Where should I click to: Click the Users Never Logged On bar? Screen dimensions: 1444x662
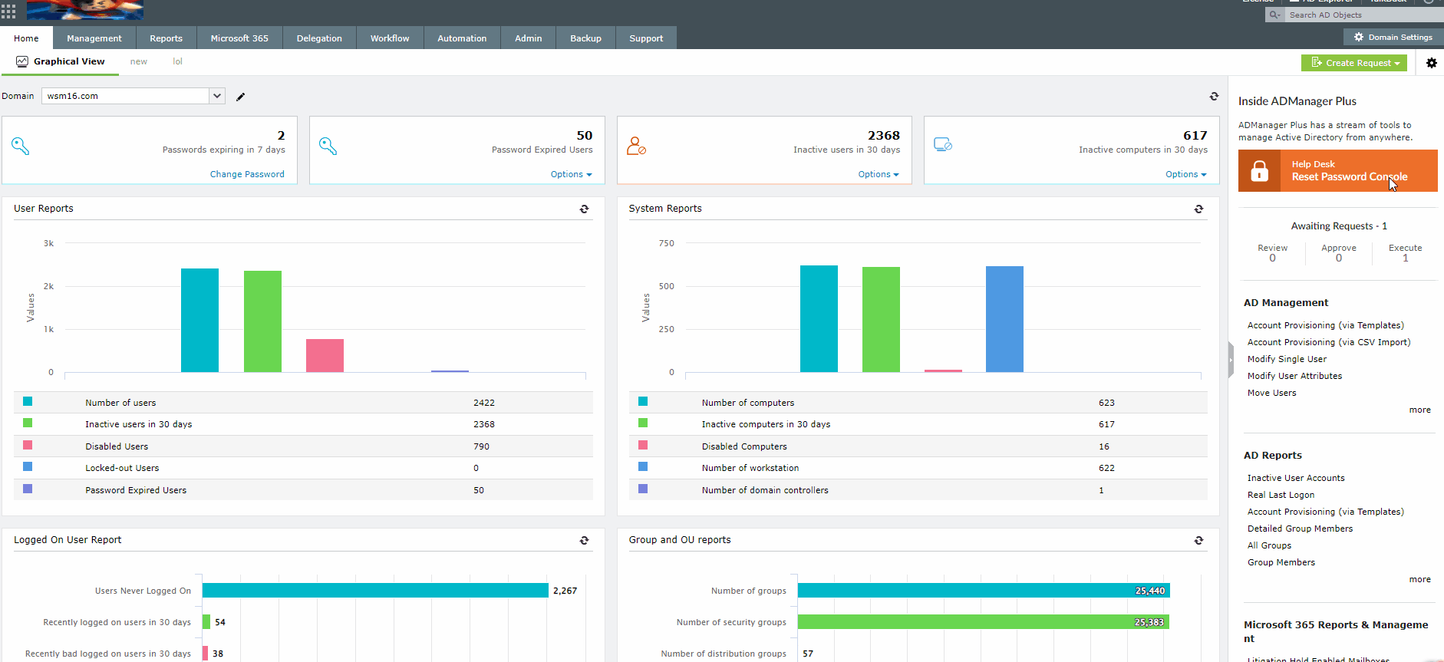(375, 591)
